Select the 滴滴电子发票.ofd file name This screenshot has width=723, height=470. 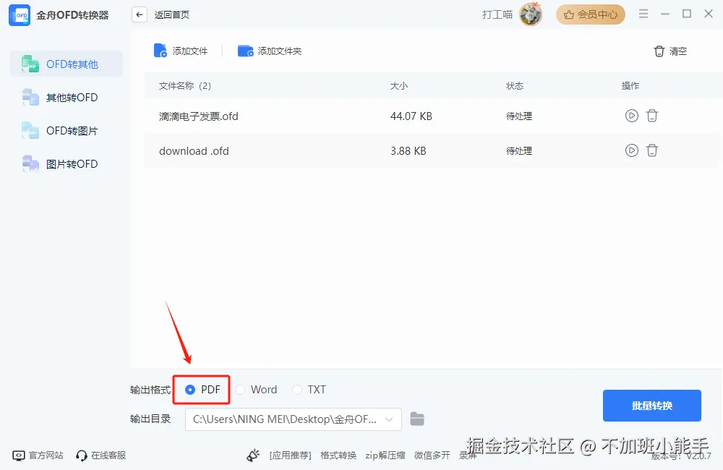coord(199,116)
